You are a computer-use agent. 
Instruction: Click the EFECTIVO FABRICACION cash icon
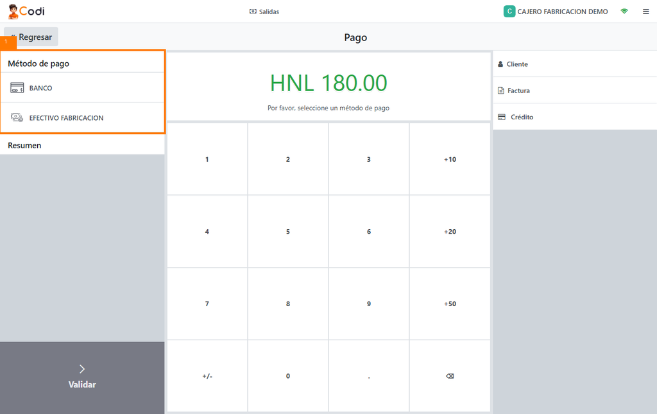point(17,117)
